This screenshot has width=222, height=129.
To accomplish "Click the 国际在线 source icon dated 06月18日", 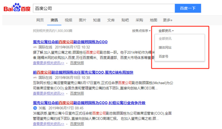I will click(x=35, y=78).
